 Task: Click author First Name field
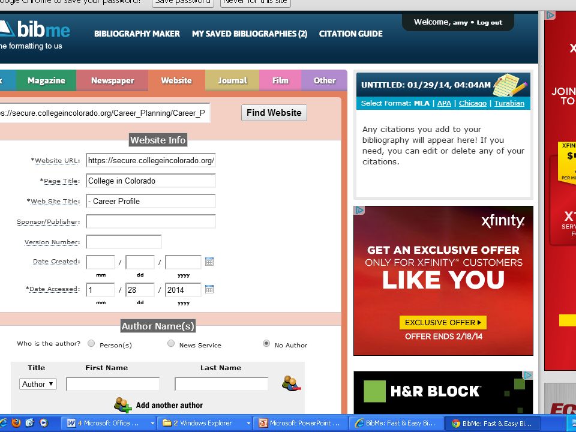113,384
